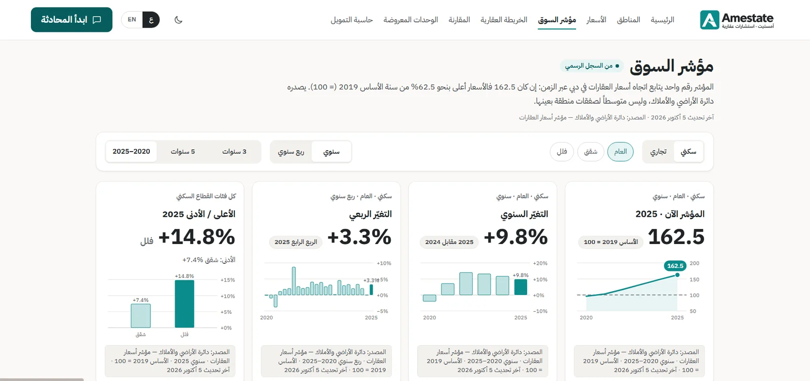
Task: Choose سنوي frequency
Action: (x=332, y=152)
